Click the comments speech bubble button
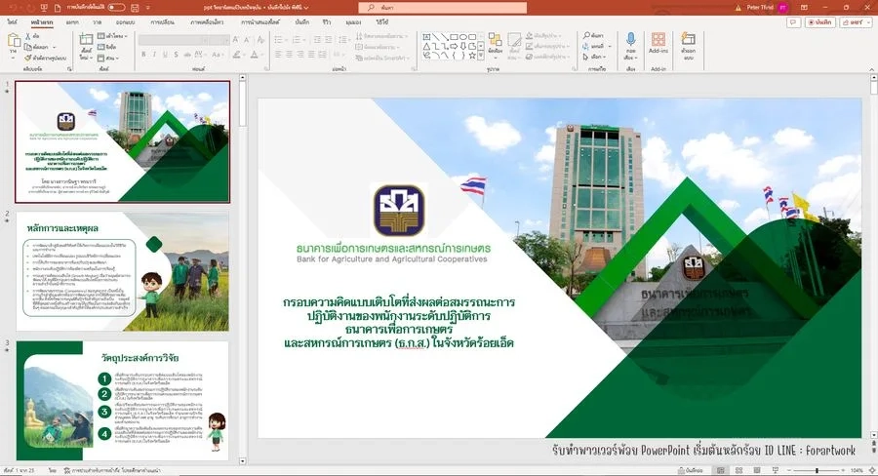Image resolution: width=878 pixels, height=476 pixels. click(x=793, y=22)
